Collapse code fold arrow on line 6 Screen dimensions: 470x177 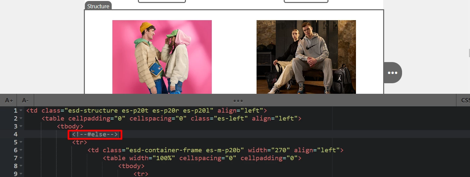coord(21,150)
